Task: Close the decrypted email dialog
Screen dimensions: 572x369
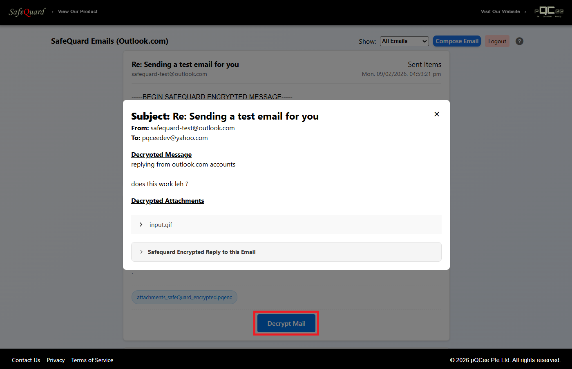Action: [x=437, y=114]
